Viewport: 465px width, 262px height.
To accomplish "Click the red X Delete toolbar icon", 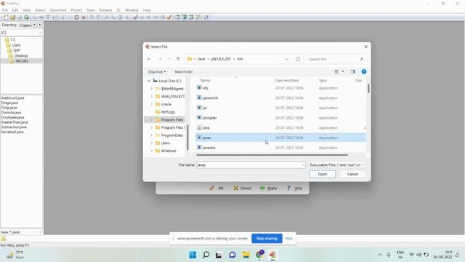I will click(84, 17).
